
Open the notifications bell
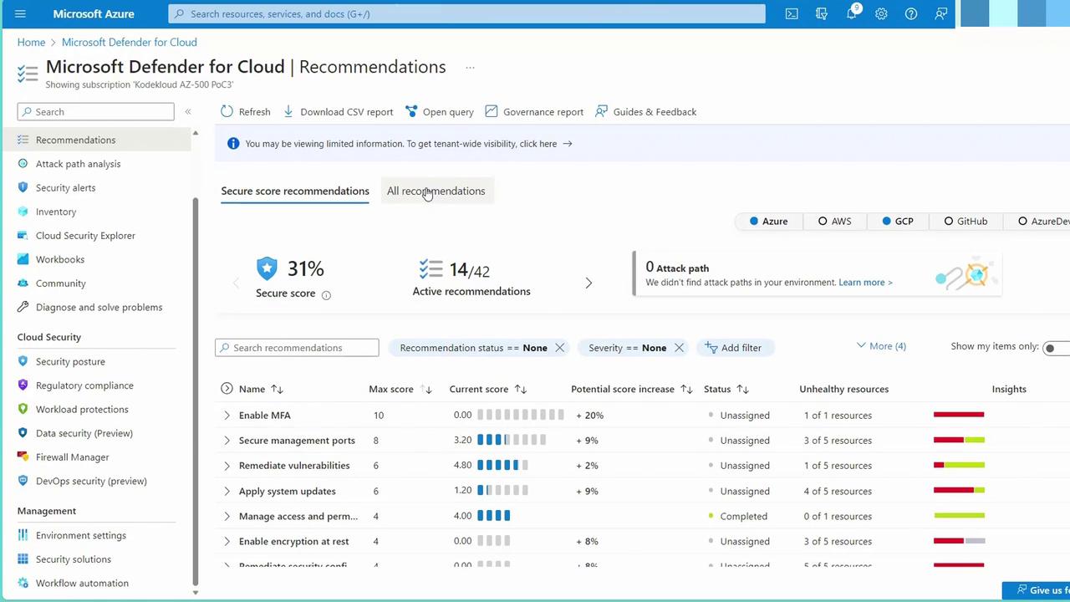coord(852,14)
